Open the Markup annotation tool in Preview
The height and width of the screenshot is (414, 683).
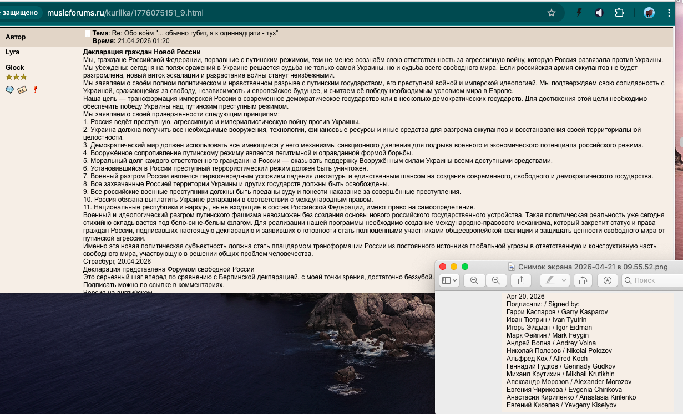click(608, 280)
